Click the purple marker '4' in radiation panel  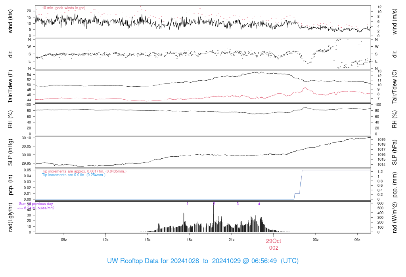[x=259, y=204]
